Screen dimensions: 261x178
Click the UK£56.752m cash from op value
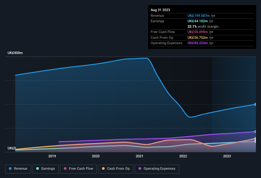click(x=198, y=38)
